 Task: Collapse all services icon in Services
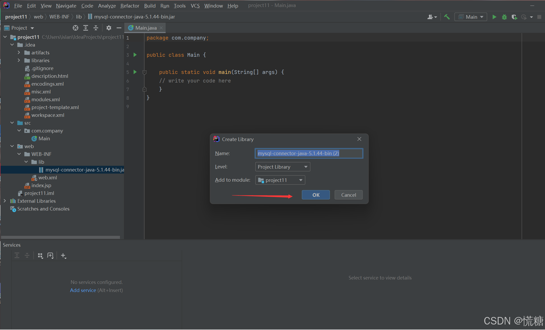point(27,255)
